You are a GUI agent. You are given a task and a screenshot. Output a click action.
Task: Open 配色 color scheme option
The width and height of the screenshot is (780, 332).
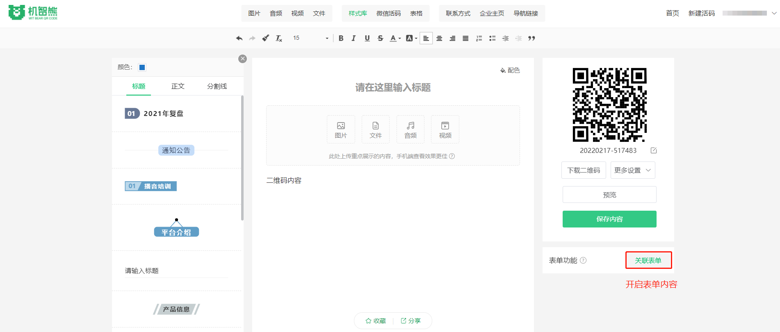point(510,70)
